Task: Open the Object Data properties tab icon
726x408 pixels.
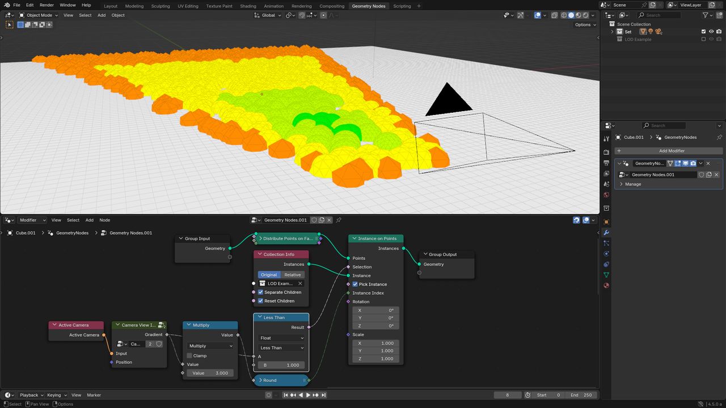Action: [x=606, y=275]
